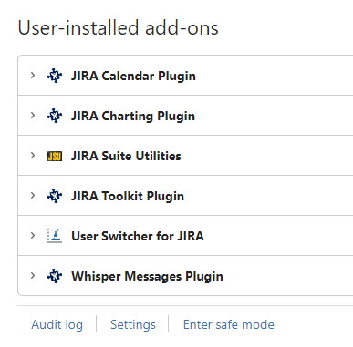Image resolution: width=353 pixels, height=347 pixels.
Task: Select the User Switcher for JIRA name
Action: [138, 236]
